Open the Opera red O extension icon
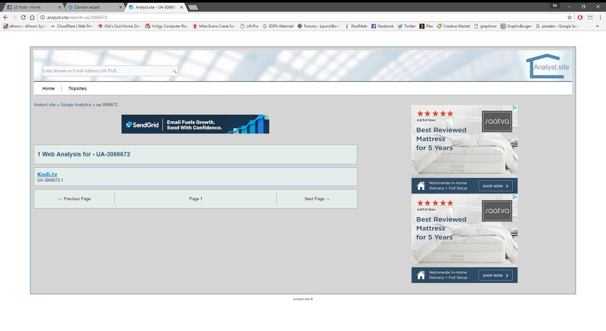 [x=580, y=17]
